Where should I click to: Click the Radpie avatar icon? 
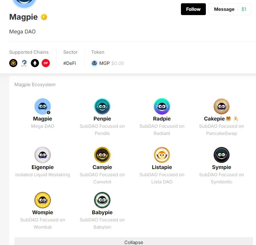[x=162, y=106]
